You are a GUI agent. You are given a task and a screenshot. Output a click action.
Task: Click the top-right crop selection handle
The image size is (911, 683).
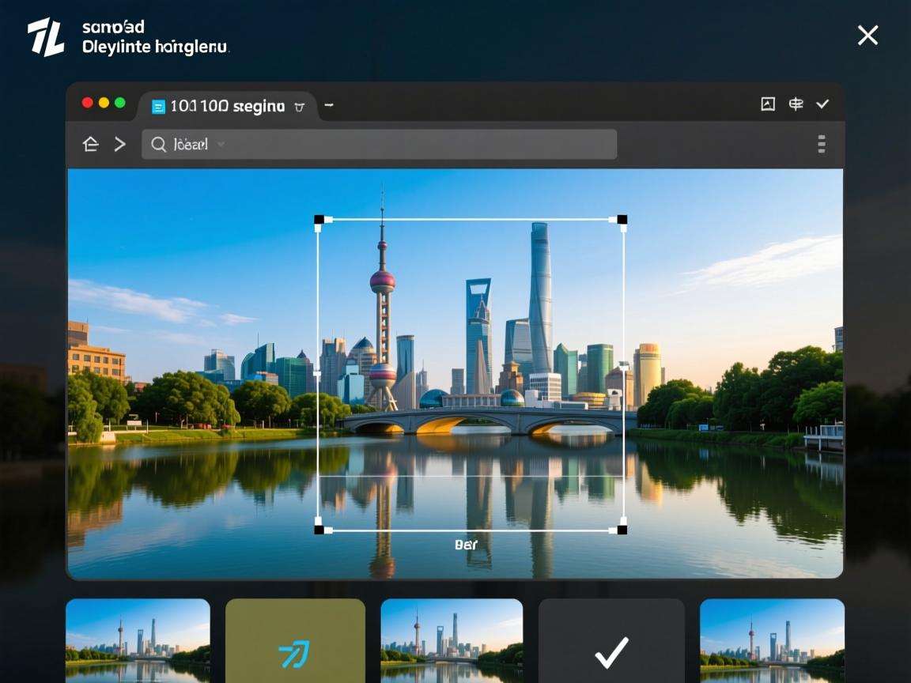coord(622,219)
